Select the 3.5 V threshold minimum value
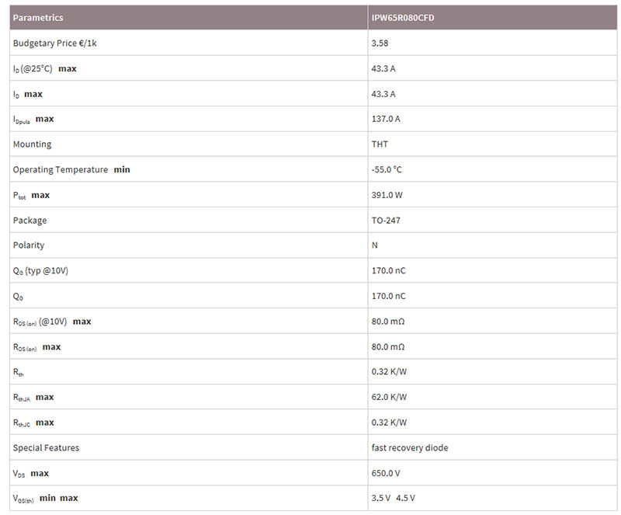Screen dimensions: 621x515 381,498
